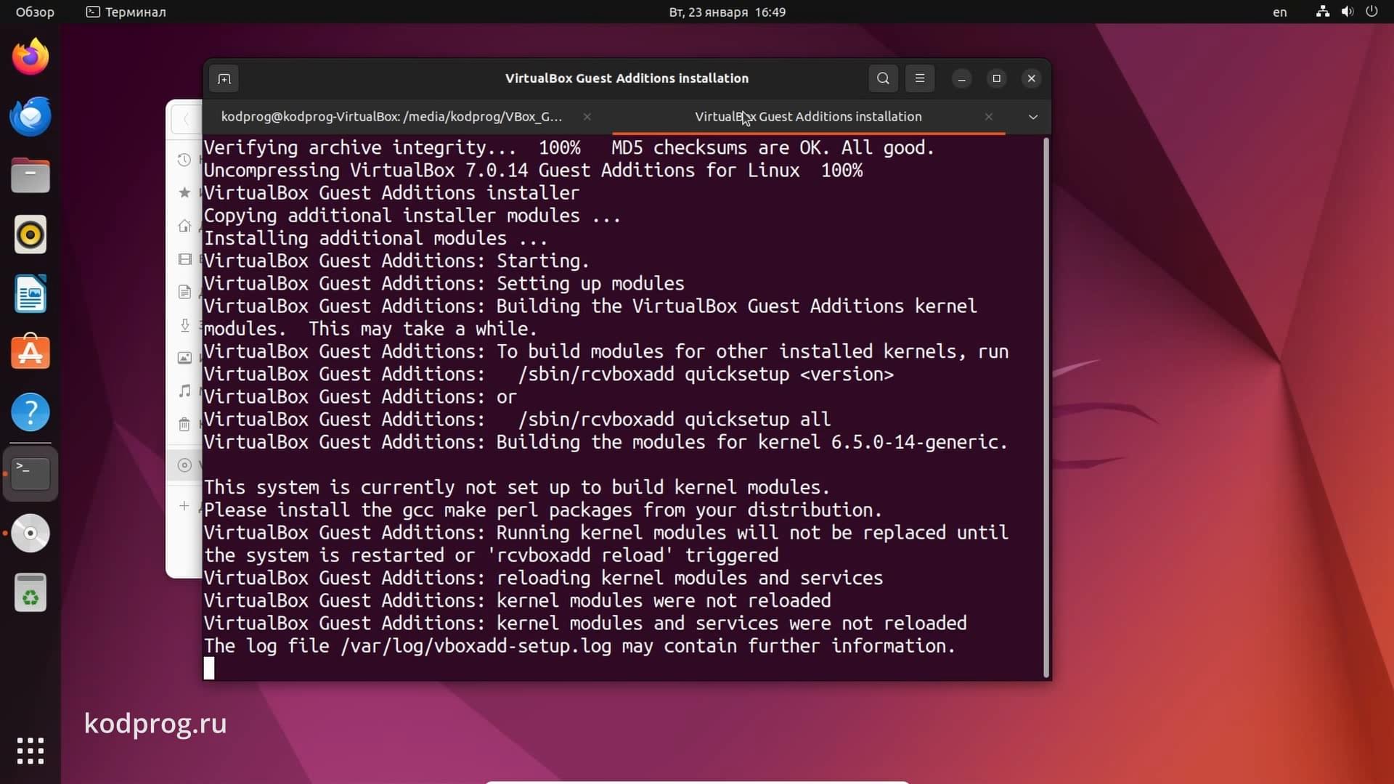This screenshot has width=1394, height=784.
Task: Open the Pictures folder in Files sidebar
Action: click(184, 358)
